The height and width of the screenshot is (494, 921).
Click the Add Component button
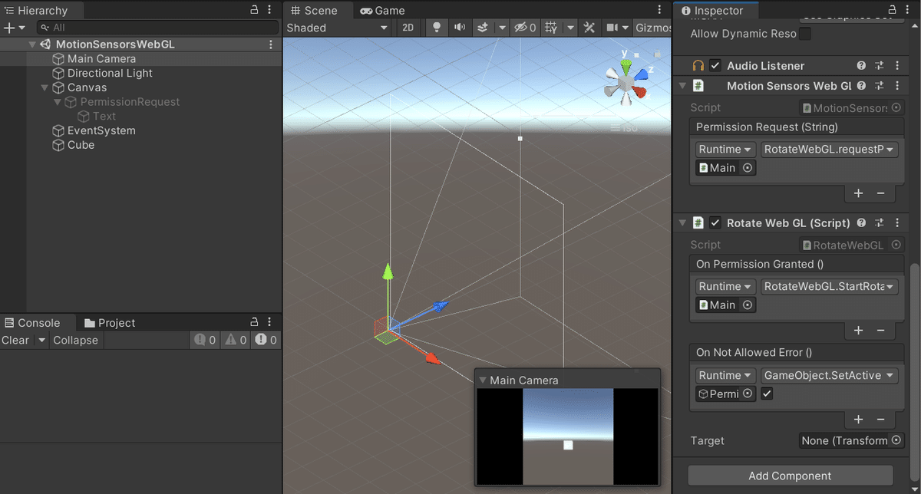click(x=789, y=476)
